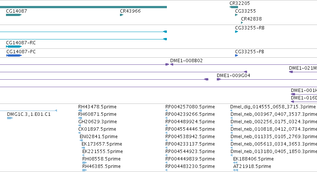The height and width of the screenshot is (172, 317).
Task: Open the Dmel_dig_014555_0658_3715.3prime label
Action: (x=273, y=107)
